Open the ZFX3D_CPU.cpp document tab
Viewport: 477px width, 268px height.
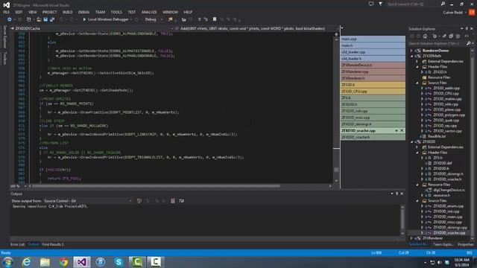[x=373, y=91]
